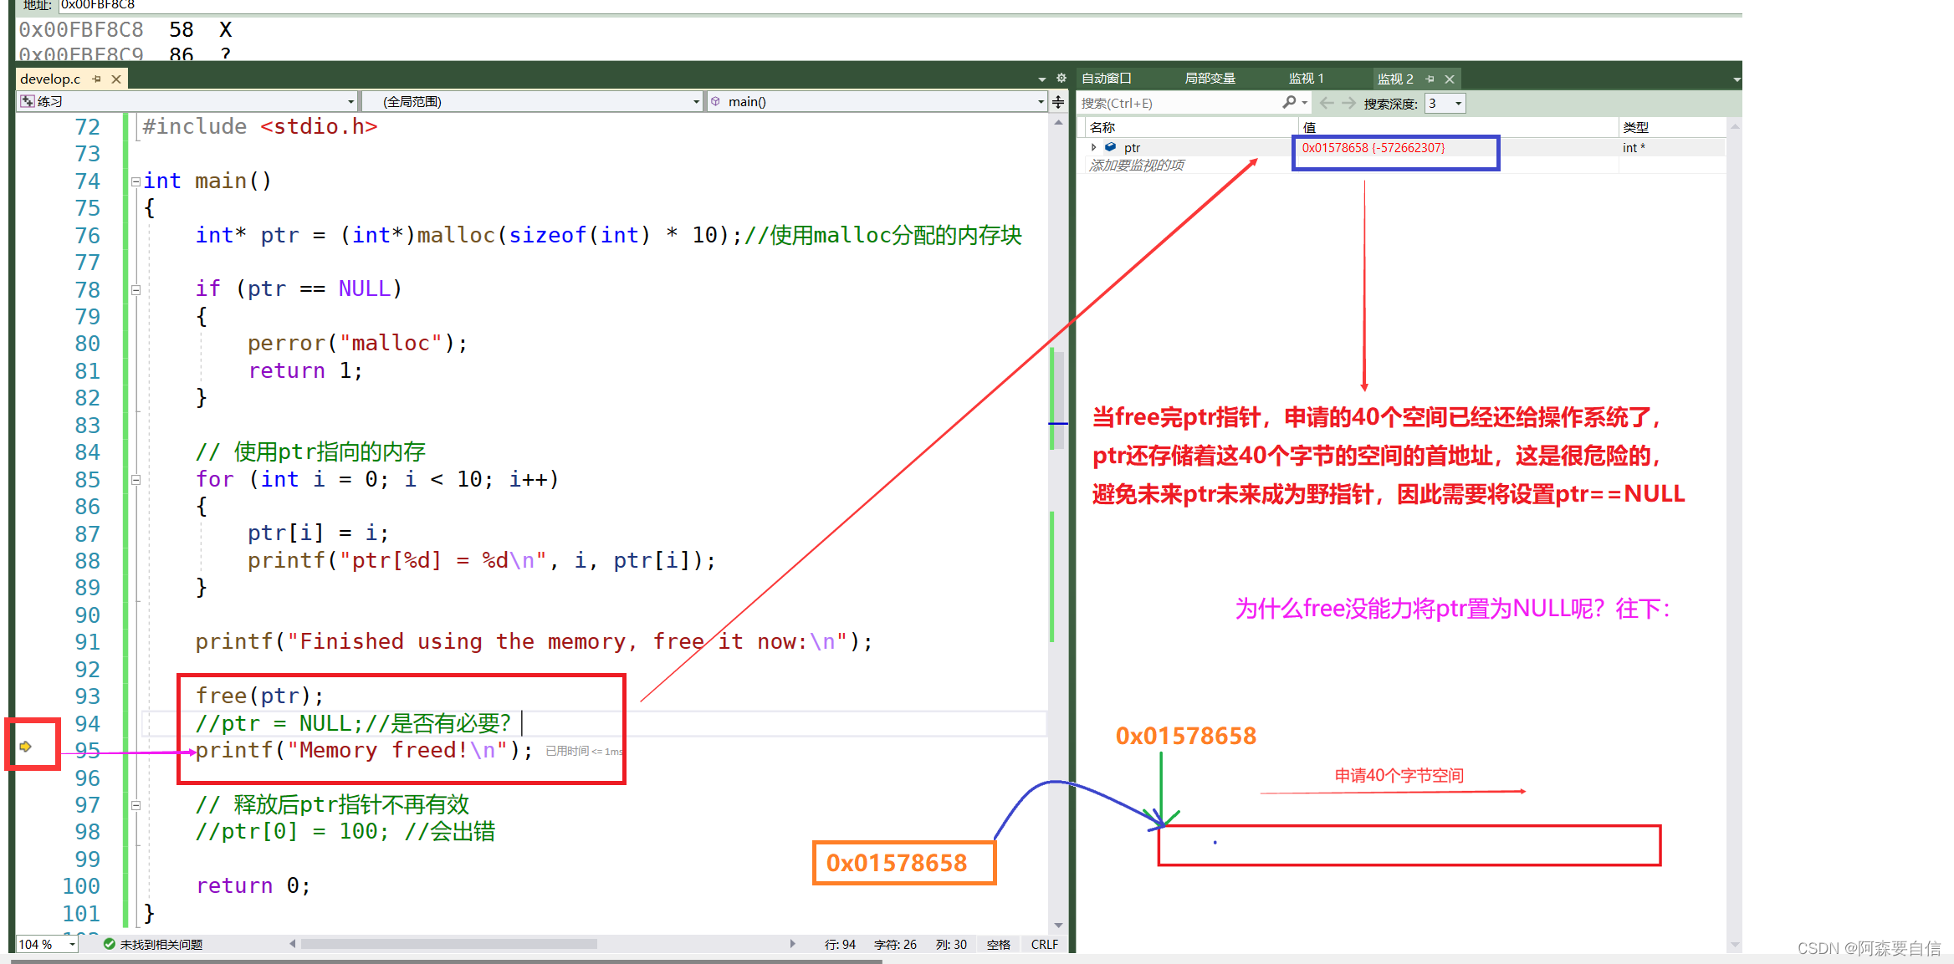1954x964 pixels.
Task: Select the 监视 2 tab
Action: click(x=1395, y=79)
